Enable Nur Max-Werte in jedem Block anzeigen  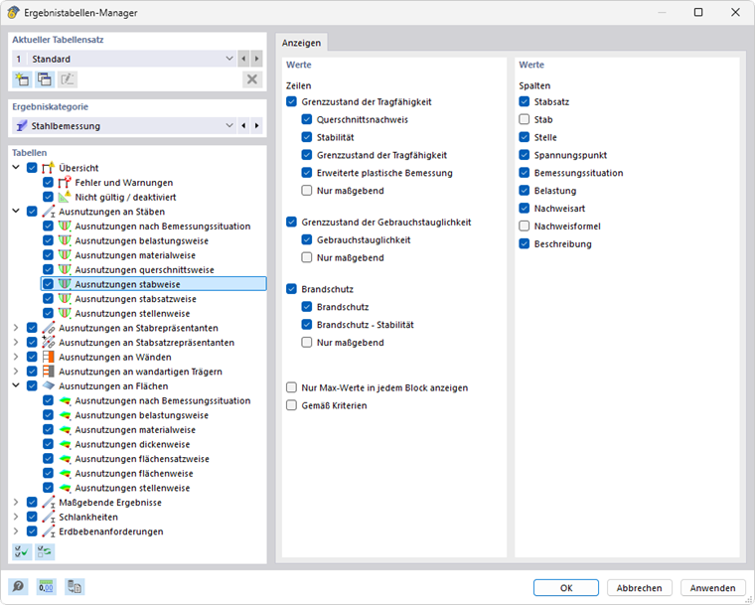[291, 387]
